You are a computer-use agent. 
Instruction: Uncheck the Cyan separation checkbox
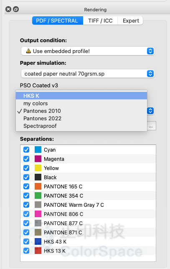26,150
